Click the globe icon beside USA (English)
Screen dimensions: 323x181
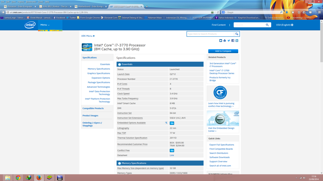[x=292, y=25]
